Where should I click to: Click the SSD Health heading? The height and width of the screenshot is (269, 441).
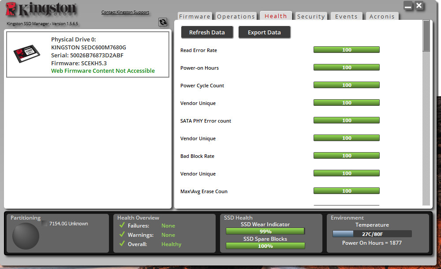[x=238, y=218]
